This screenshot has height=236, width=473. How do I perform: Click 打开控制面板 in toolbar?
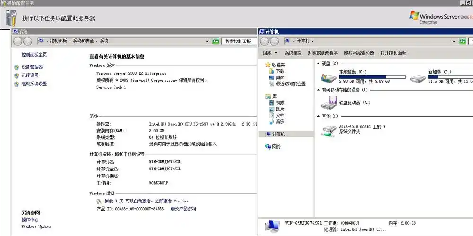pyautogui.click(x=393, y=53)
